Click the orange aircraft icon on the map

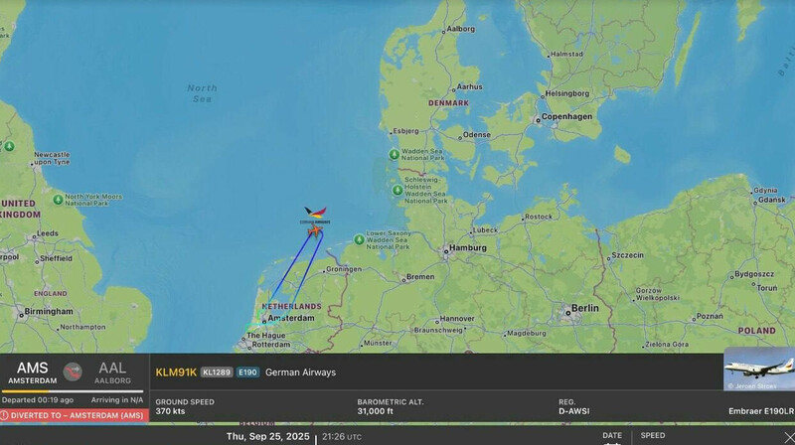315,231
